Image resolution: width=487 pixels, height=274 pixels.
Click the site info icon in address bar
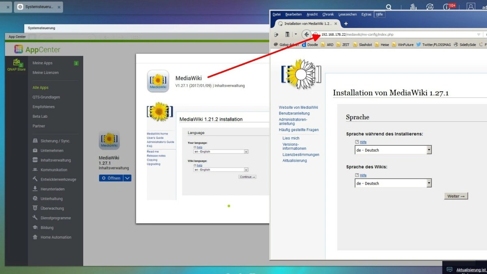point(315,35)
